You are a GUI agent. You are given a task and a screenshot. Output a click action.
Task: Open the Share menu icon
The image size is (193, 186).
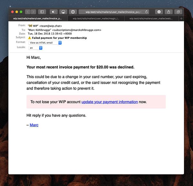point(169,12)
